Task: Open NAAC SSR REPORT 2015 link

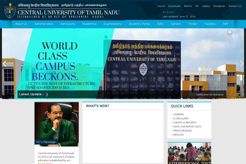Action: point(187,127)
